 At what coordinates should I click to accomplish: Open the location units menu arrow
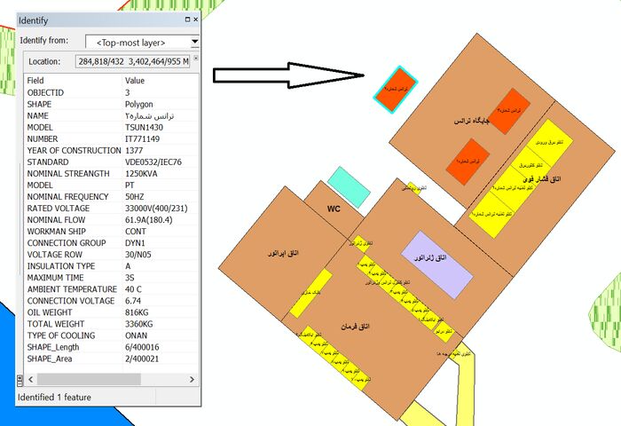[x=196, y=59]
